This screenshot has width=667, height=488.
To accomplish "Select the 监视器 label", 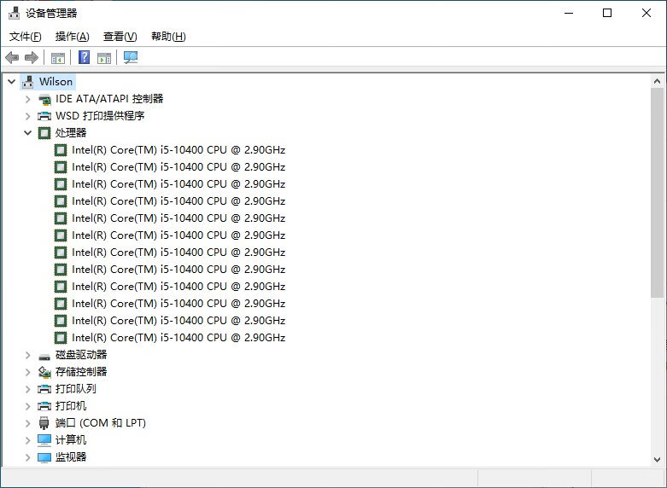I will (71, 457).
